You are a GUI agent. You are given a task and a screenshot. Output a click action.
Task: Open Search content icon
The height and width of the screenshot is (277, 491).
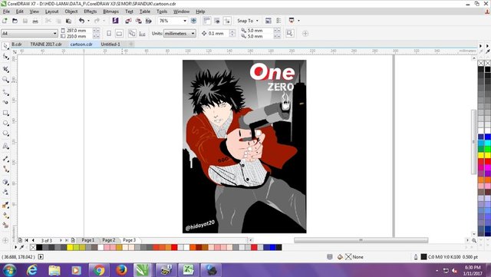(x=116, y=21)
